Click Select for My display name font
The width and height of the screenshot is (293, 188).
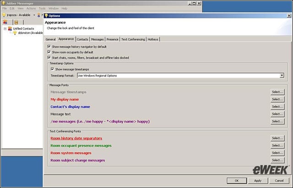pyautogui.click(x=277, y=99)
